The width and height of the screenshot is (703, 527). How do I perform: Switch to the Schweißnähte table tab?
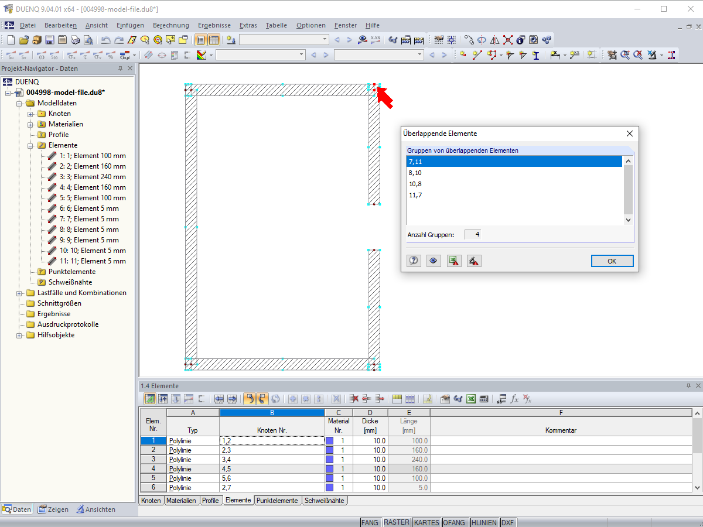click(325, 501)
